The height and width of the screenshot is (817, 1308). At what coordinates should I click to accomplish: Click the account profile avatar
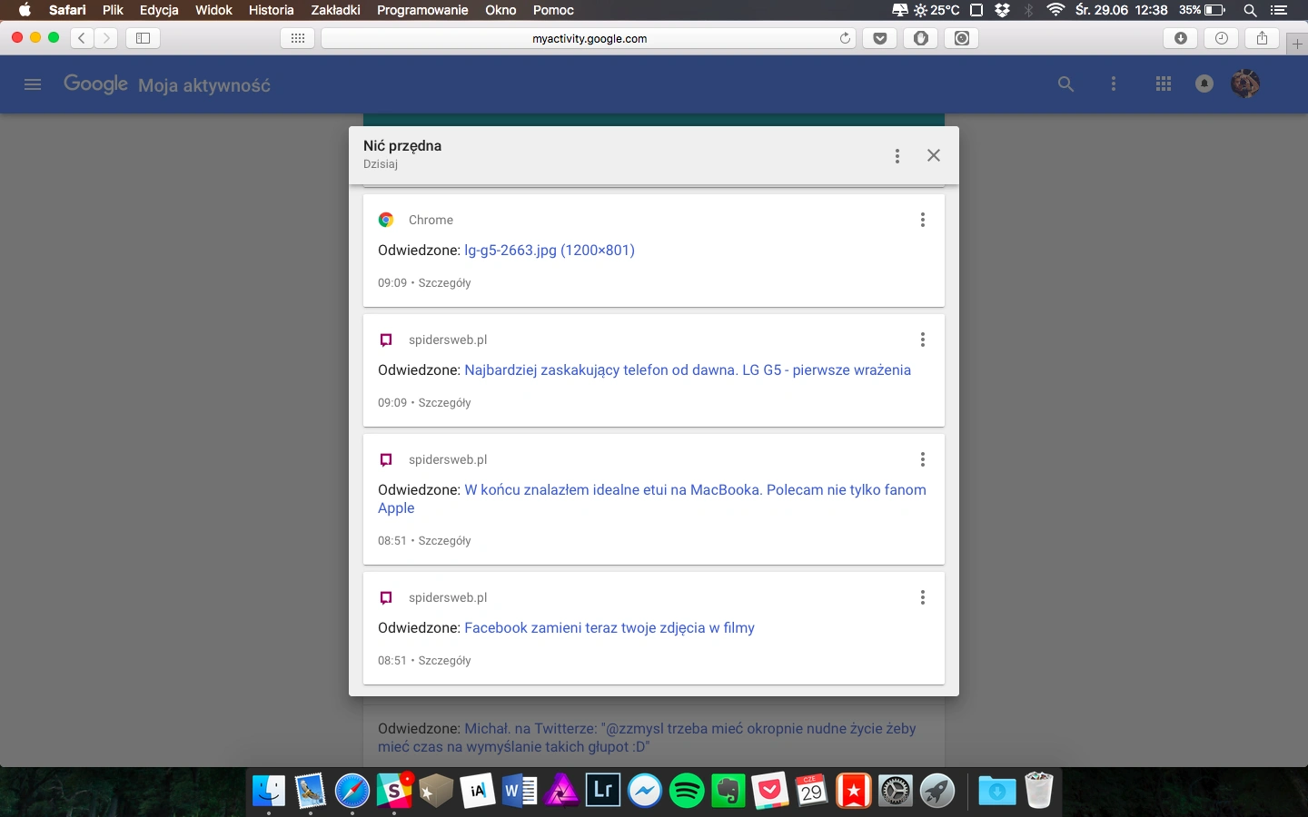click(1245, 84)
